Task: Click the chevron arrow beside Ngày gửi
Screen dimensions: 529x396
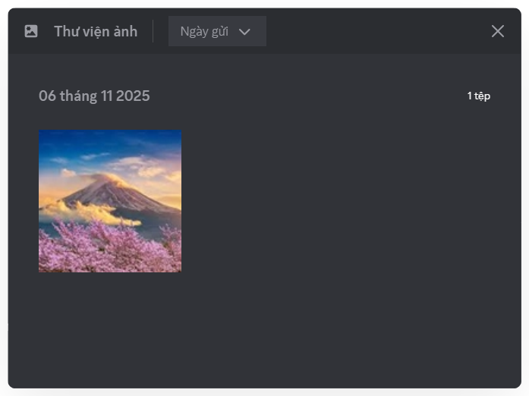Action: (244, 32)
